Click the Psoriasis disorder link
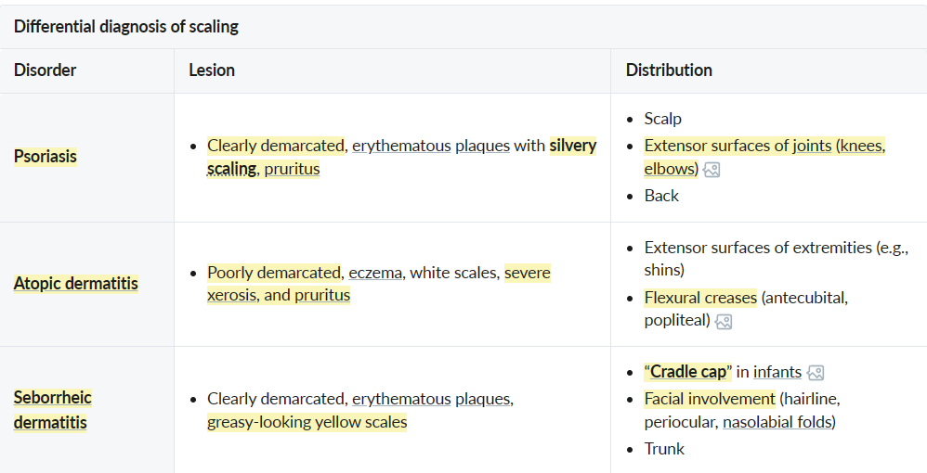927x473 pixels. [46, 156]
